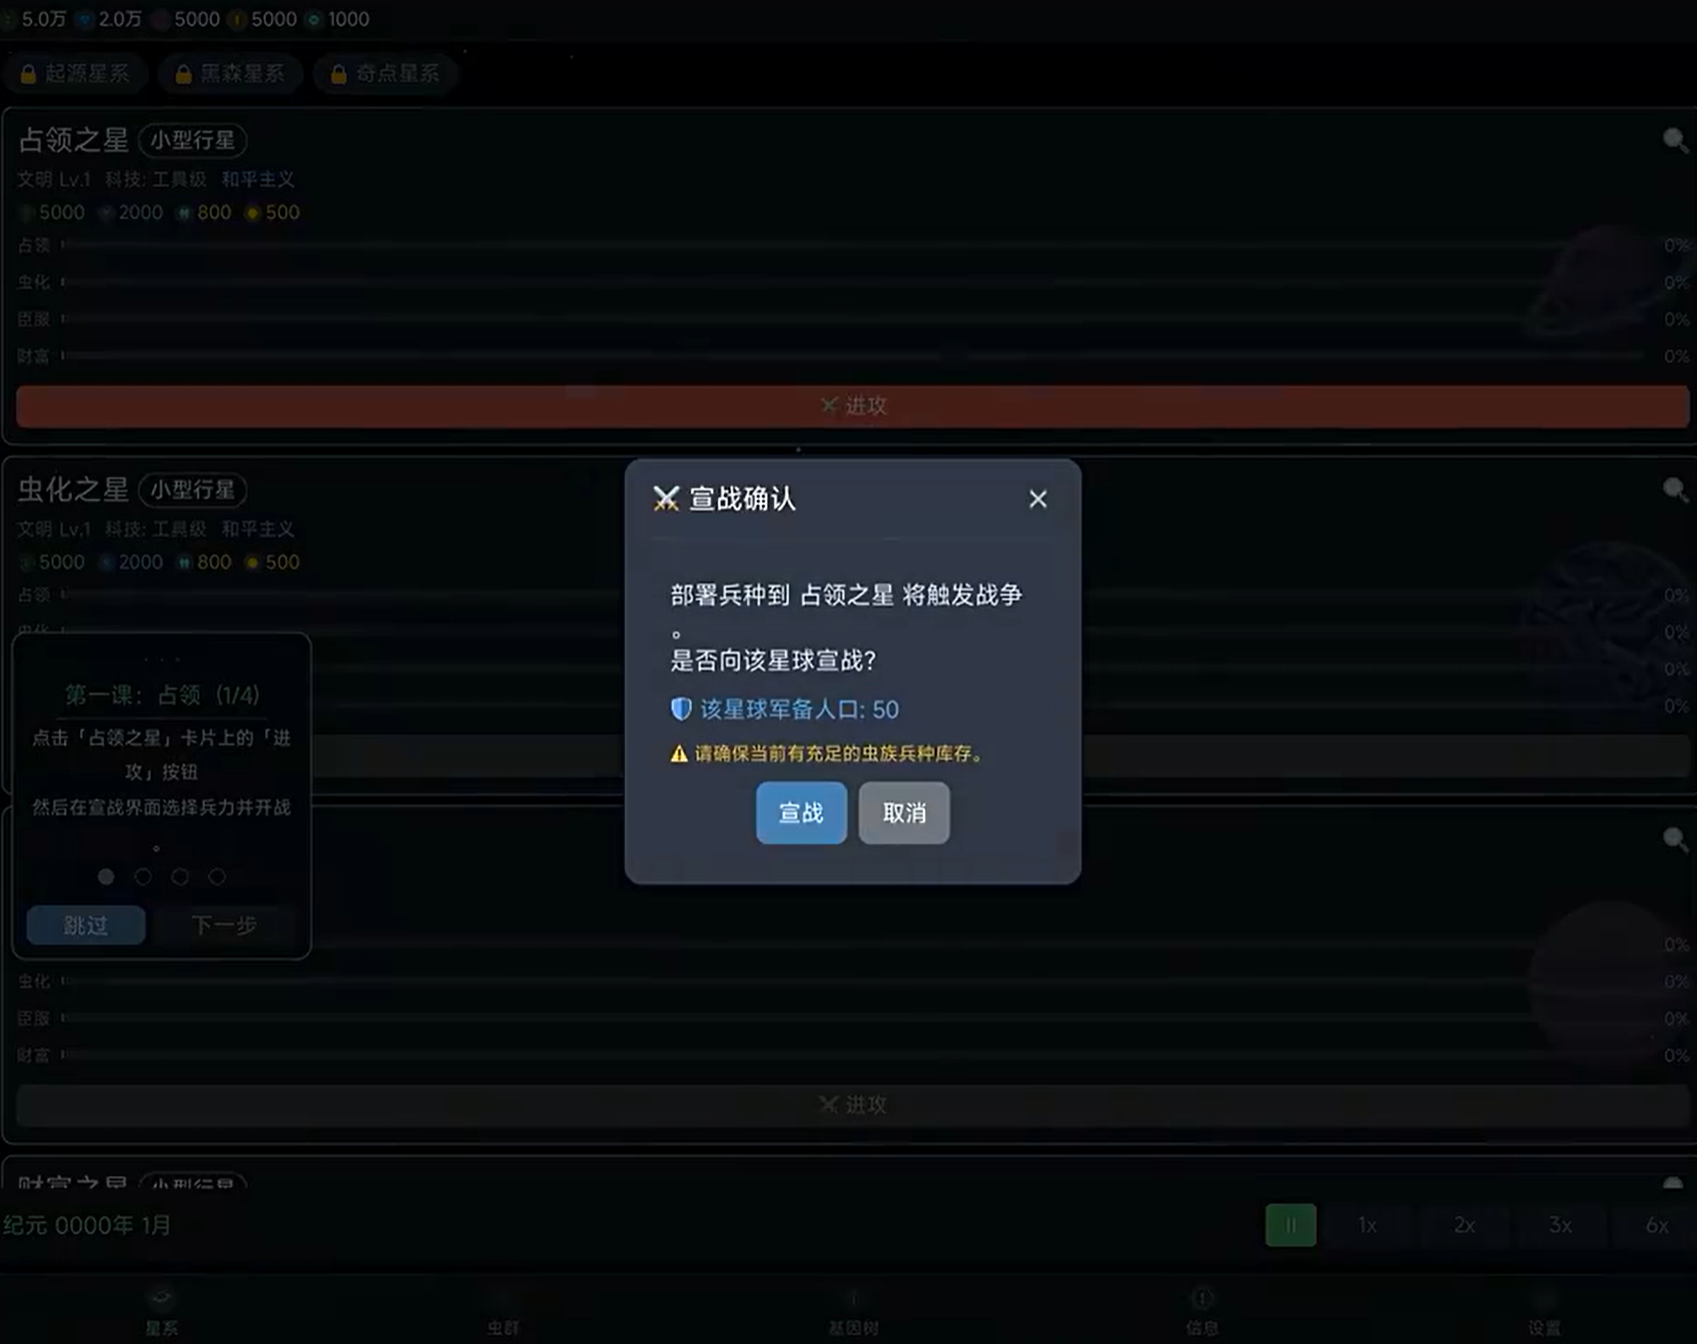Image resolution: width=1697 pixels, height=1344 pixels.
Task: Set game speed to 1x
Action: pyautogui.click(x=1367, y=1225)
